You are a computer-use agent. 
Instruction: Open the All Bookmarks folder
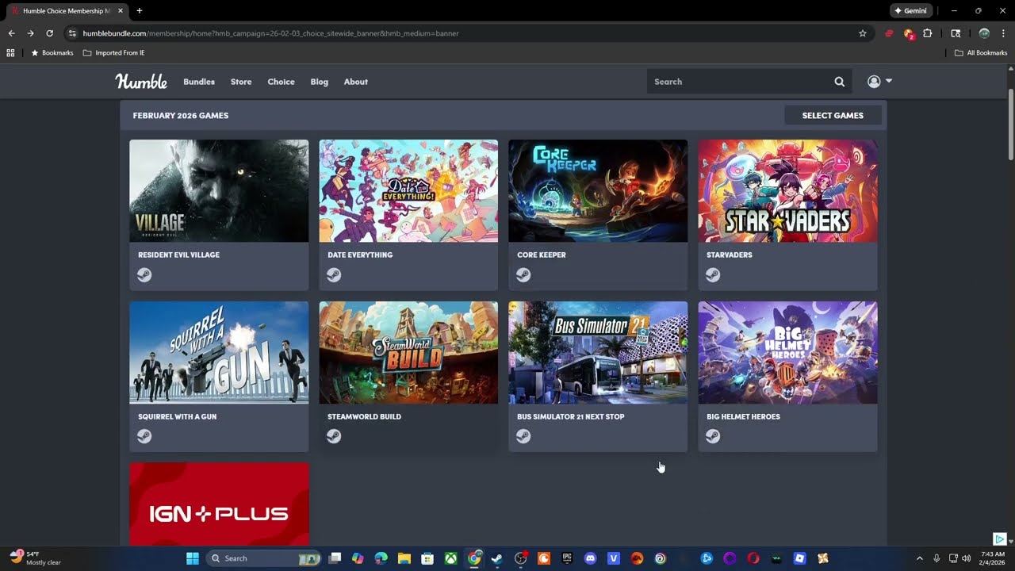click(x=981, y=53)
